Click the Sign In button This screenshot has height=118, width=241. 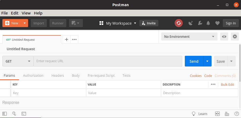point(231,23)
